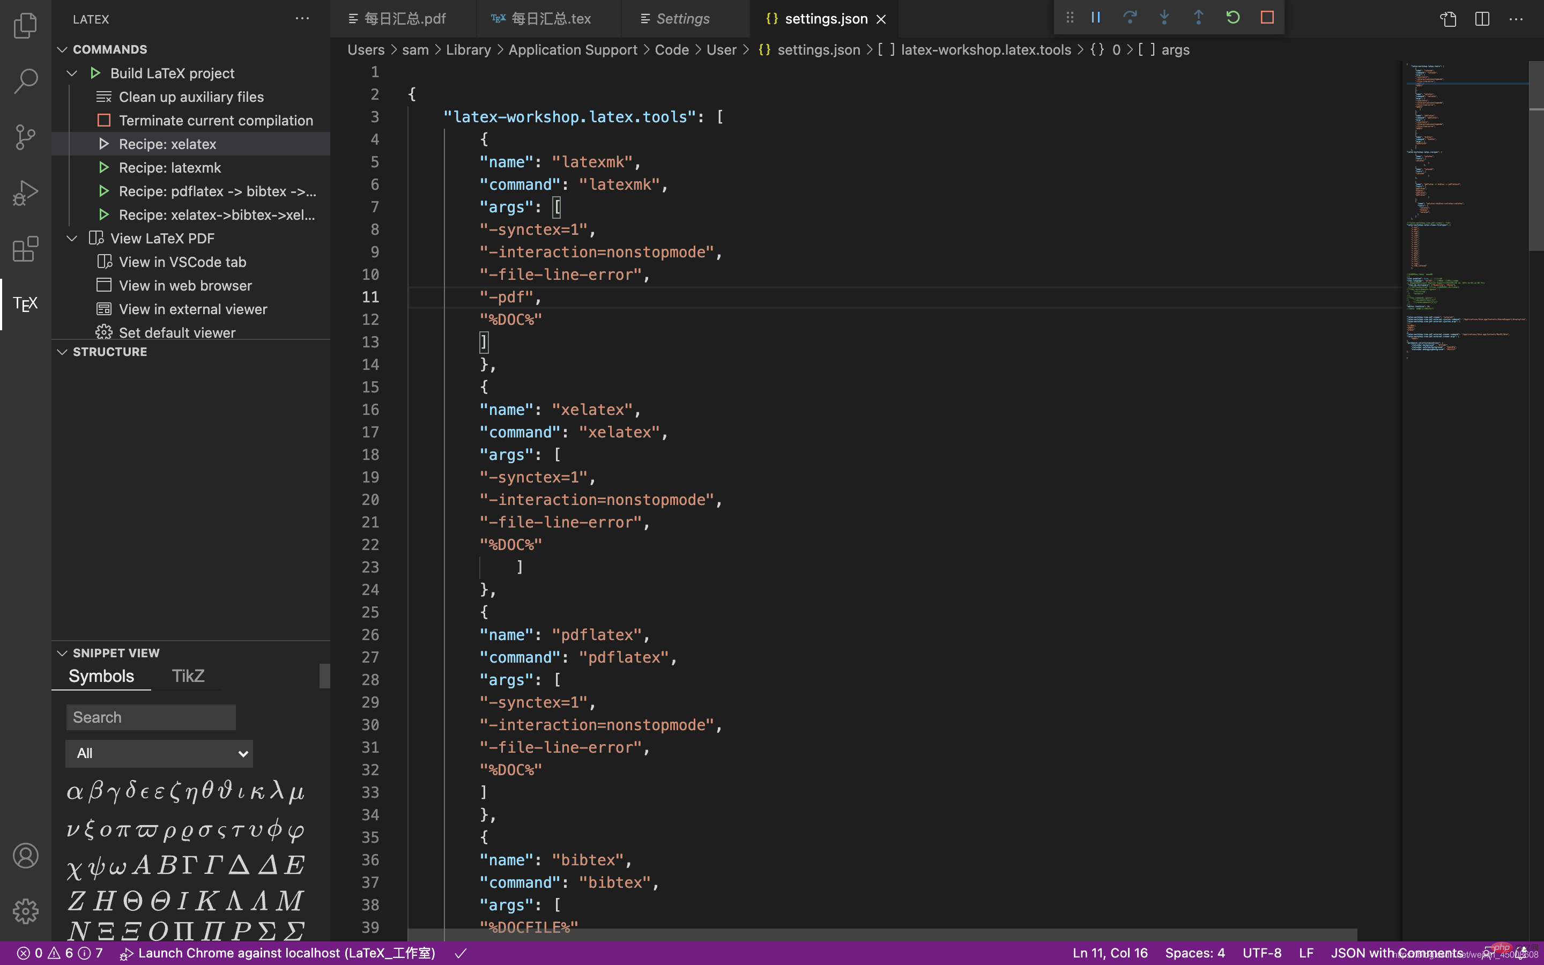Toggle the TikZ snippet view tab

tap(188, 675)
